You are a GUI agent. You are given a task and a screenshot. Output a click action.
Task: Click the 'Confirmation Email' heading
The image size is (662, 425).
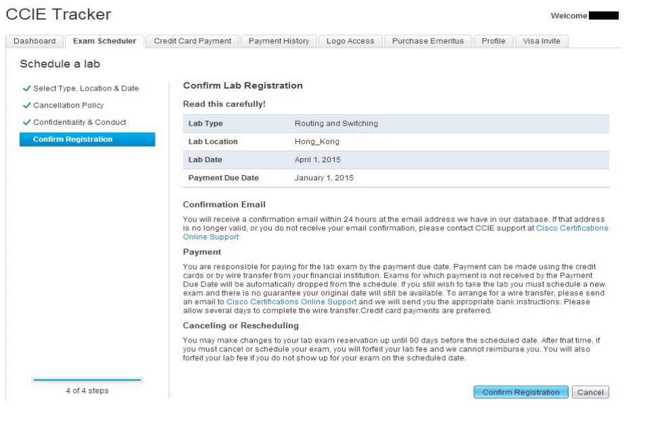(224, 204)
